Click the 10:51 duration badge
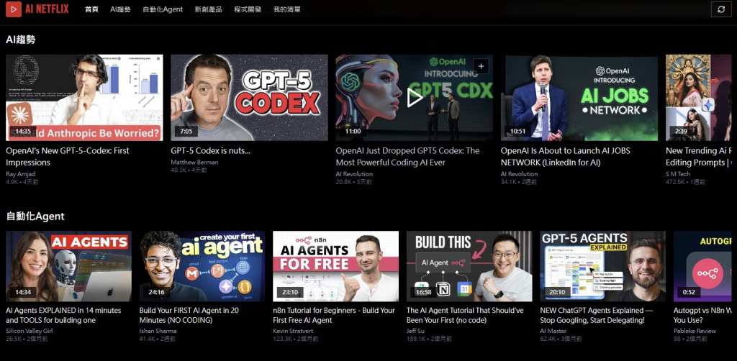Viewport: 737px width, 361px height. (x=517, y=132)
